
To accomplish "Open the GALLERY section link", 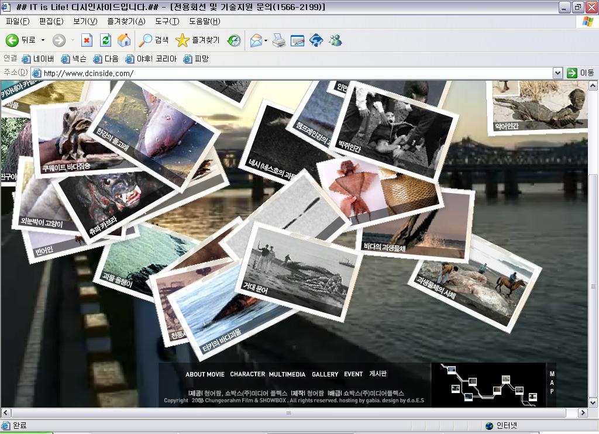I will (x=325, y=374).
